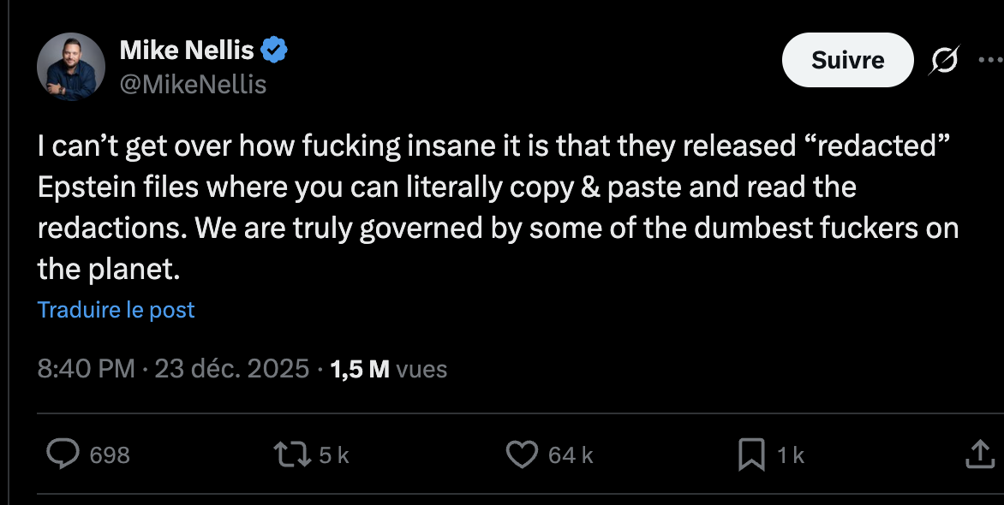Click the display name Mike Nellis
Viewport: 1004px width, 505px height.
[x=187, y=50]
